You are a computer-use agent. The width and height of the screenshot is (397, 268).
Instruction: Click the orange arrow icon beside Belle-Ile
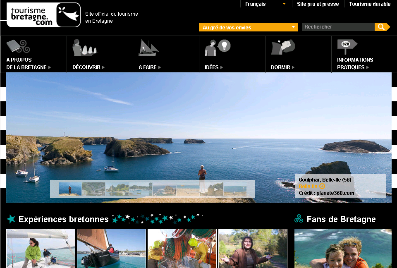[323, 187]
